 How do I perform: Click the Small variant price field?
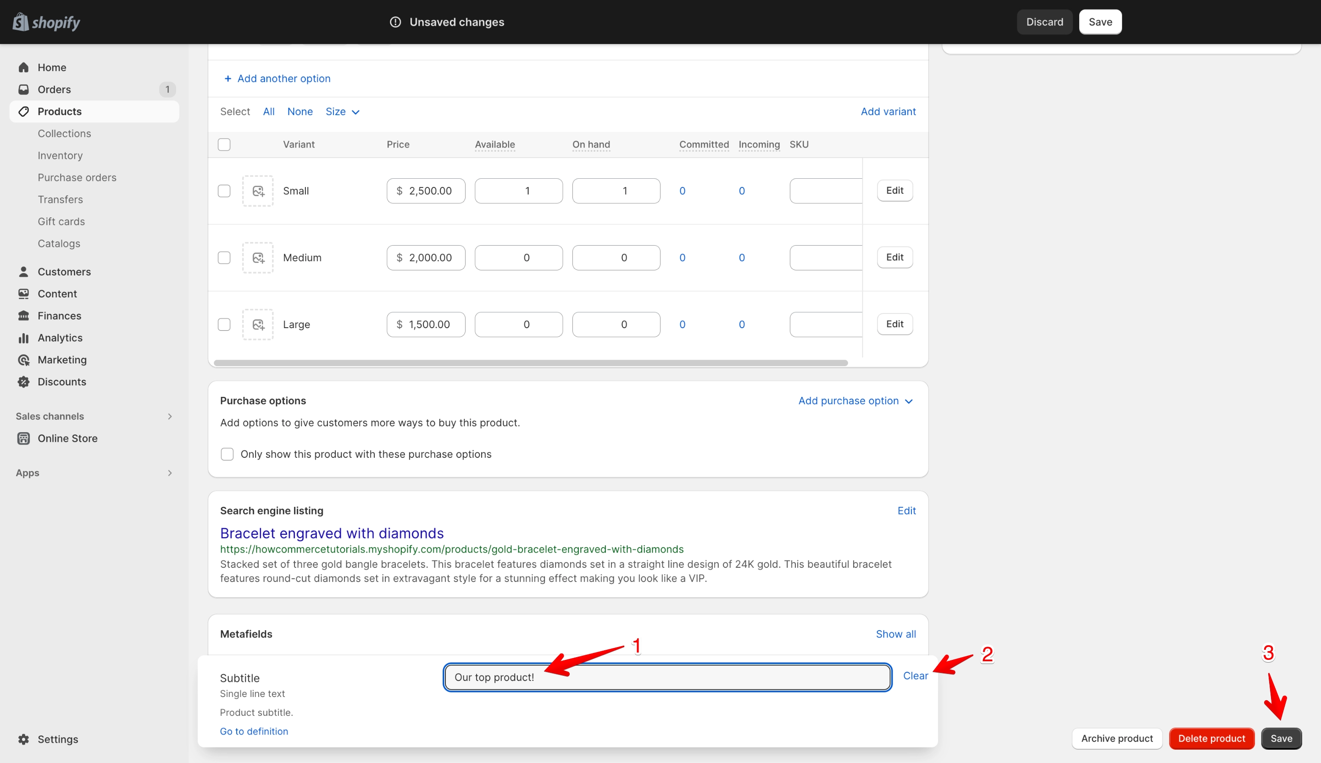(426, 191)
